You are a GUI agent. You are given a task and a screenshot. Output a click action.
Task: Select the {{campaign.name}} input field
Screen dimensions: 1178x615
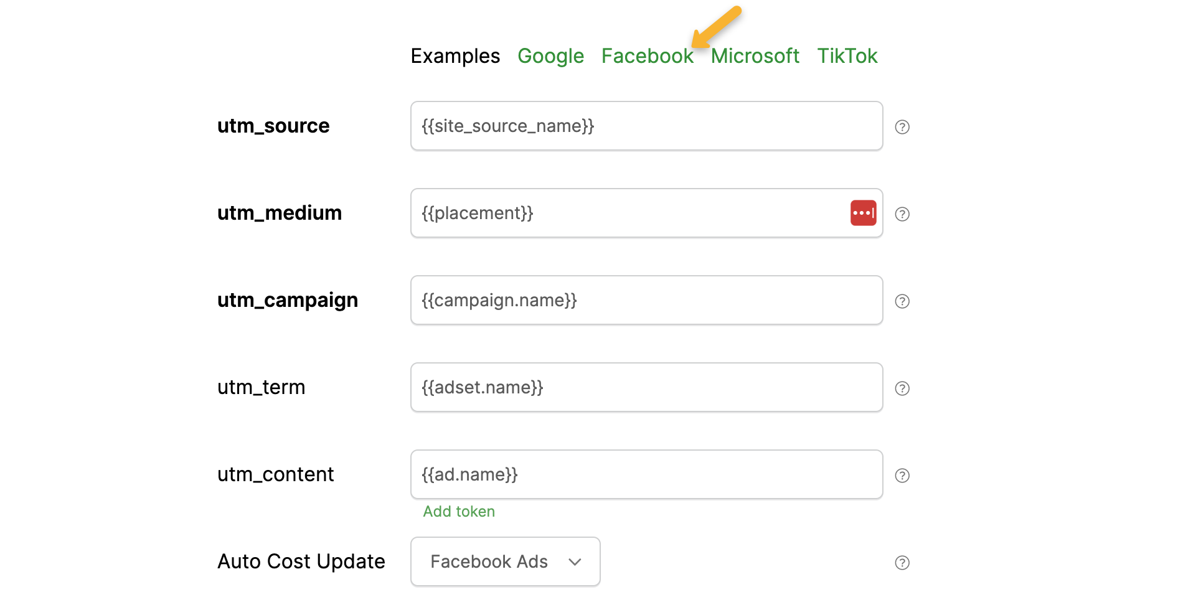tap(646, 300)
